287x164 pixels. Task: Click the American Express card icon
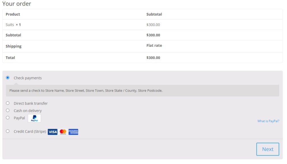[73, 132]
